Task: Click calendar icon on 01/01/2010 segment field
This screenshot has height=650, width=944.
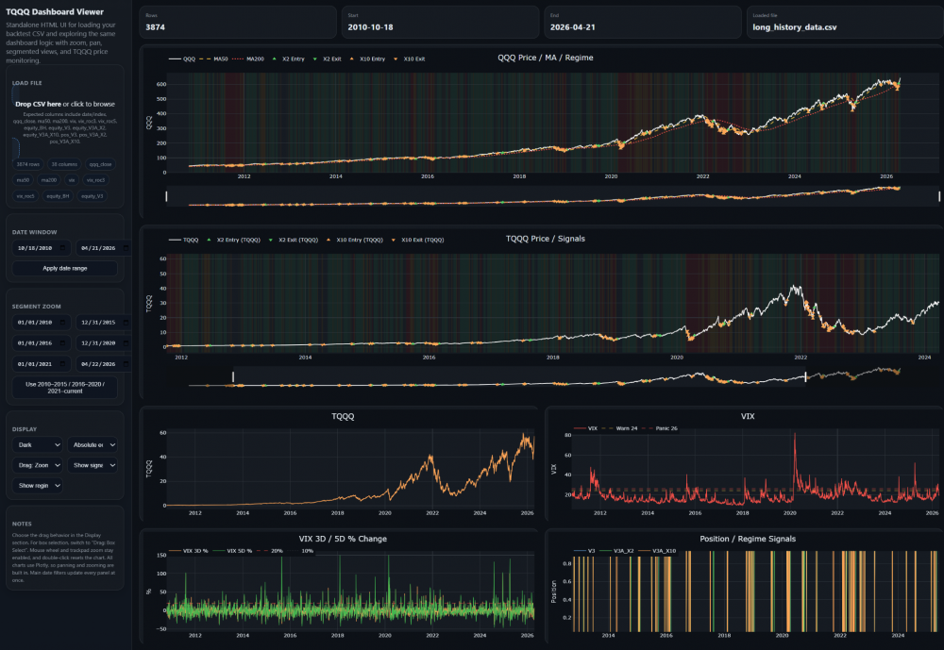Action: click(x=62, y=323)
